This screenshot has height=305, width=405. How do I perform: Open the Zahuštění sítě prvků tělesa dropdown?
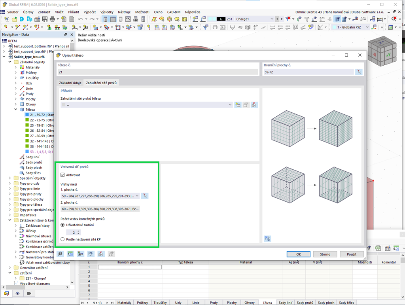point(230,105)
